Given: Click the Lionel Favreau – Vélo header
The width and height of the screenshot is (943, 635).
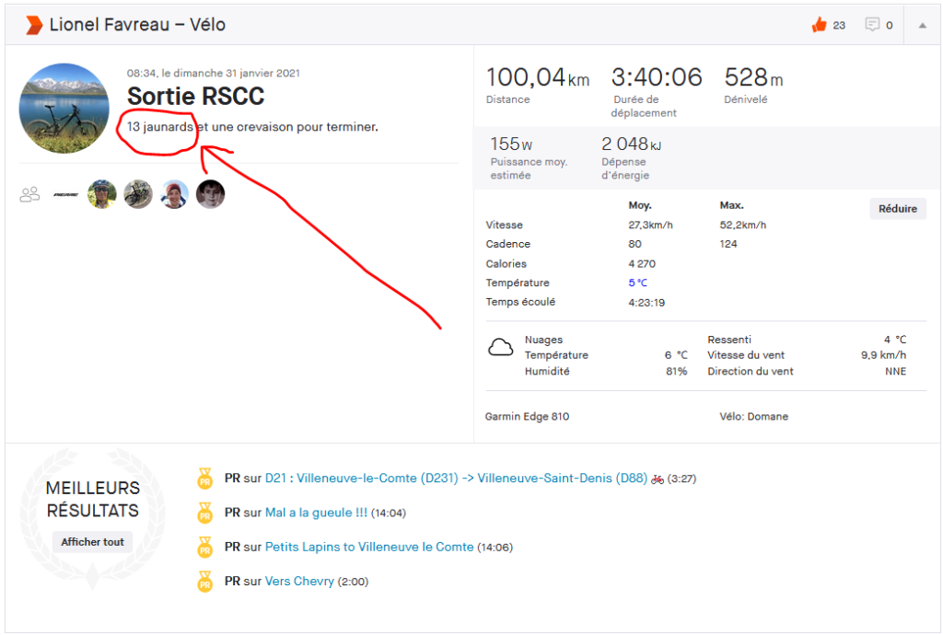Looking at the screenshot, I should [x=137, y=25].
